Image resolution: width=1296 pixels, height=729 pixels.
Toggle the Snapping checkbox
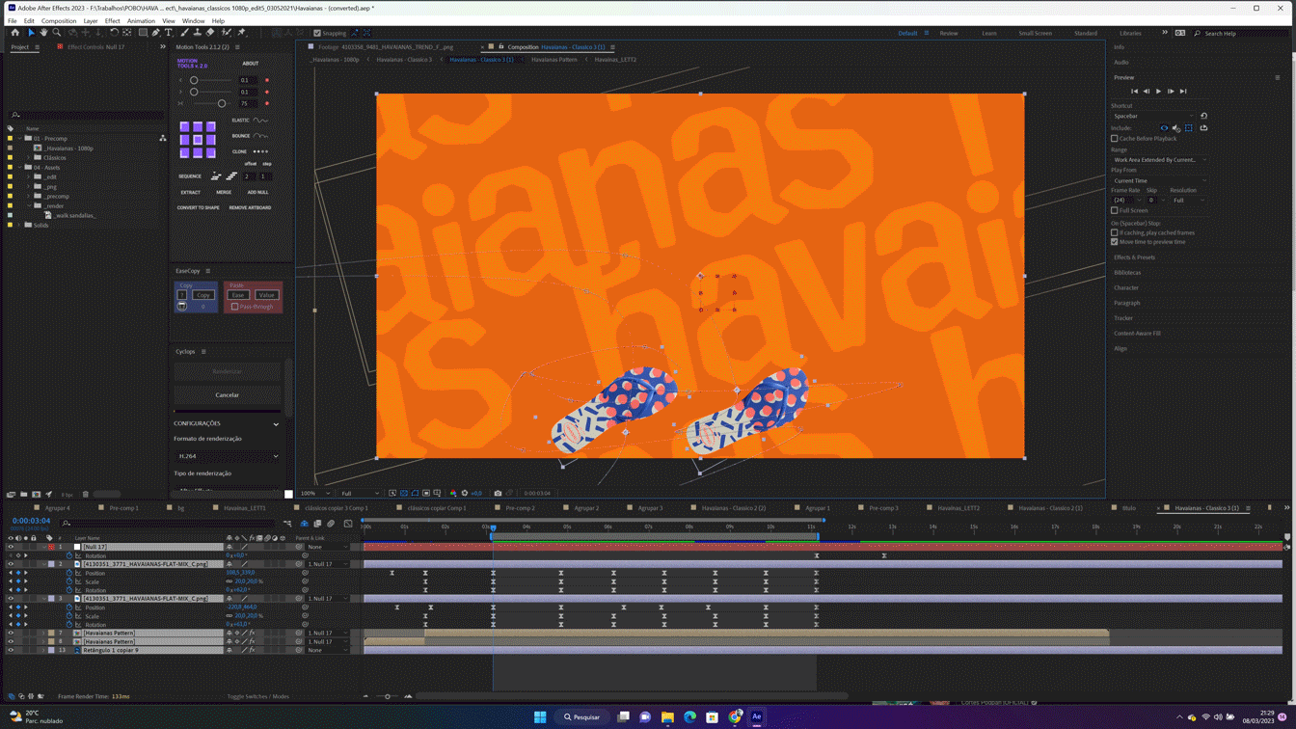coord(317,33)
